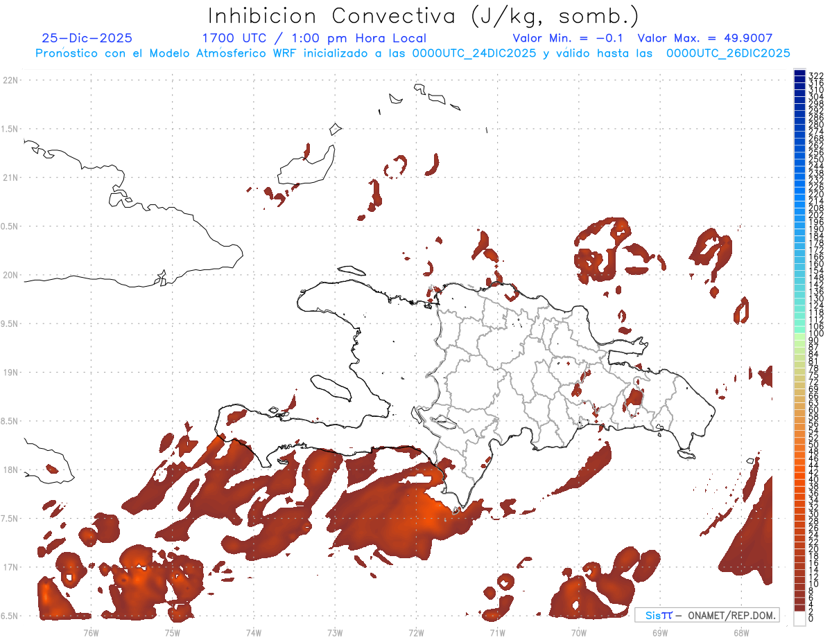Click the '69W' longitude label
This screenshot has width=832, height=642.
[660, 632]
